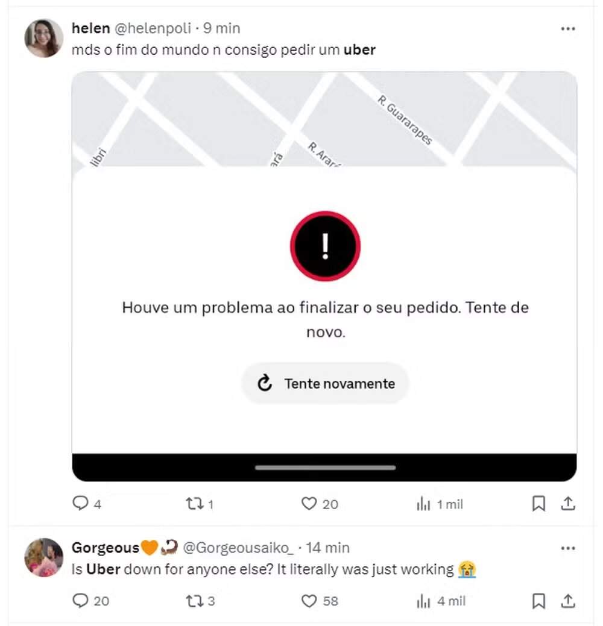Like helen's tweet about Uber
This screenshot has height=626, width=603.
pos(309,504)
